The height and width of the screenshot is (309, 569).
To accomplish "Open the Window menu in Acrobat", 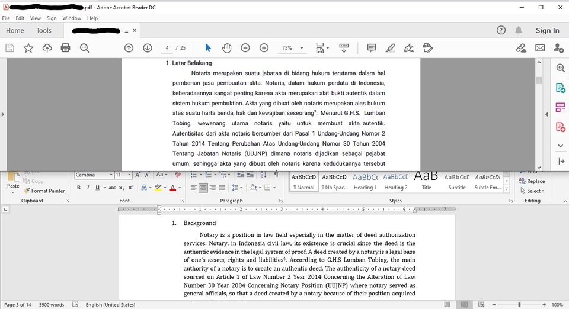I will click(x=72, y=18).
